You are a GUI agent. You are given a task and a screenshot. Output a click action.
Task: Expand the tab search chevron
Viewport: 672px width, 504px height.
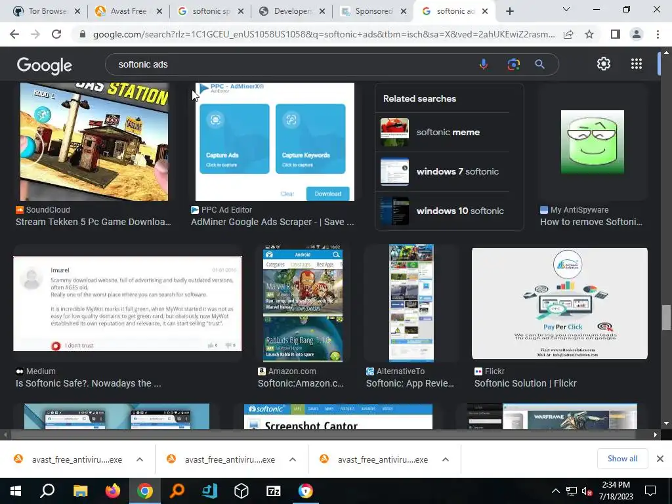point(566,9)
